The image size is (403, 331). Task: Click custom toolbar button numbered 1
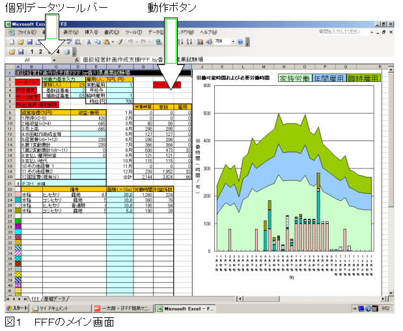31,51
